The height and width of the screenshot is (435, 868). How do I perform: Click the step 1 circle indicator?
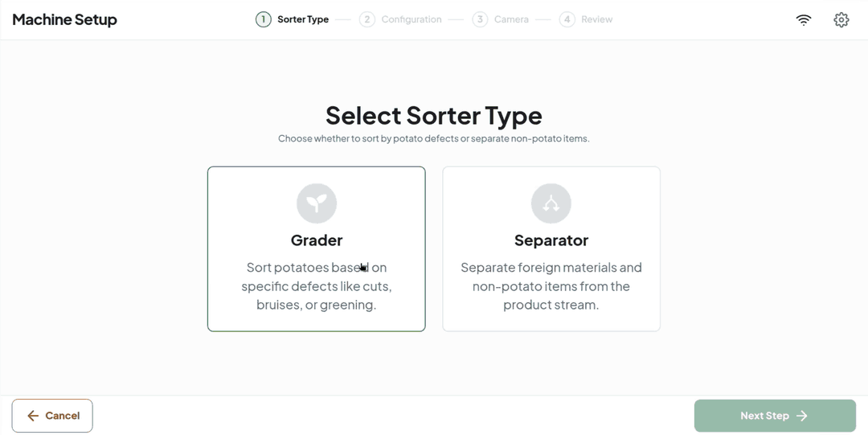point(263,19)
